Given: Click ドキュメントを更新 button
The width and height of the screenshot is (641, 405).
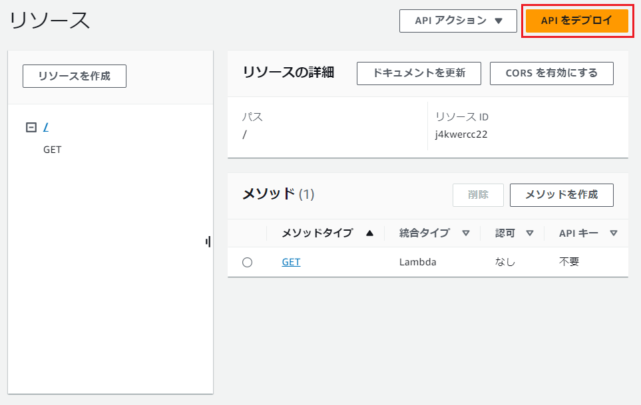Looking at the screenshot, I should click(x=419, y=74).
